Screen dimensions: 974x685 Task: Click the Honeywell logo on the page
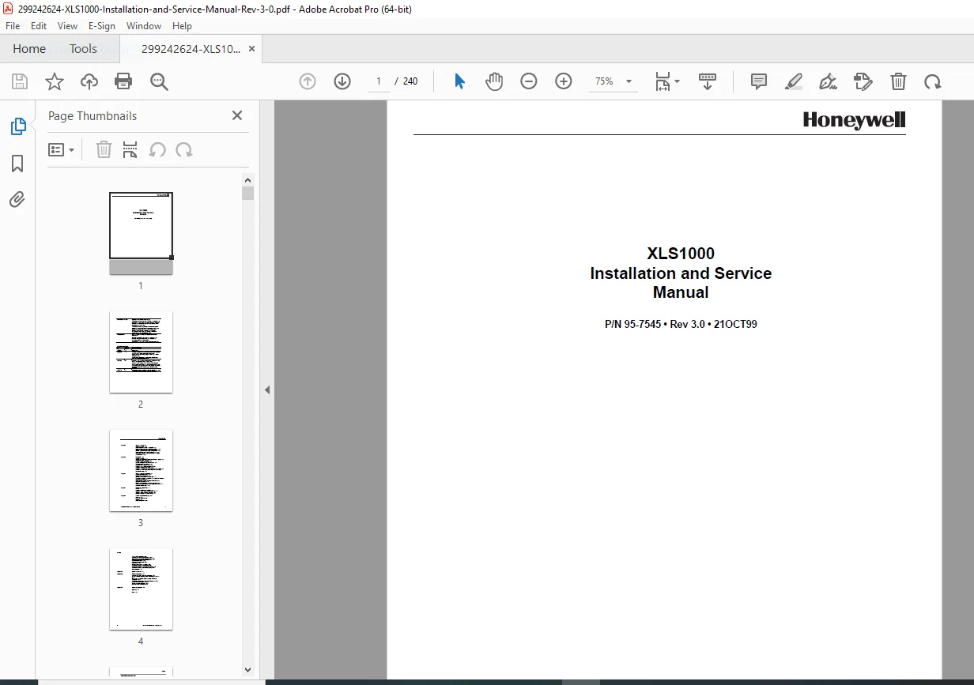[854, 120]
